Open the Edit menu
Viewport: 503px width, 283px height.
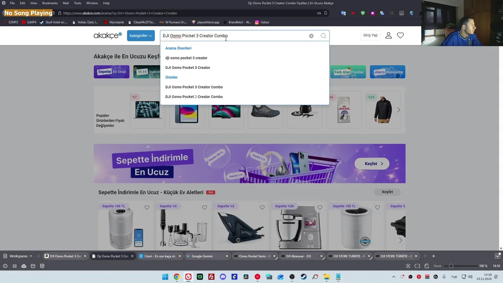pos(22,3)
